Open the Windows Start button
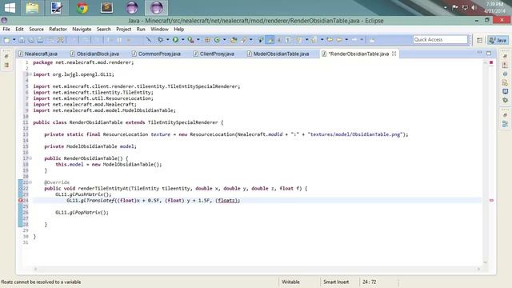This screenshot has height=288, width=512. [x=10, y=8]
